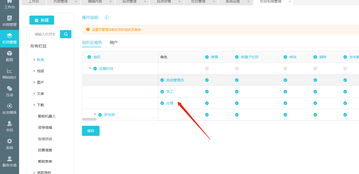
Task: Click the 所有栏目 heading
Action: point(38,46)
